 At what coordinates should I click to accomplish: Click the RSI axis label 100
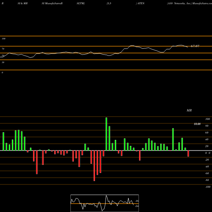3,39
